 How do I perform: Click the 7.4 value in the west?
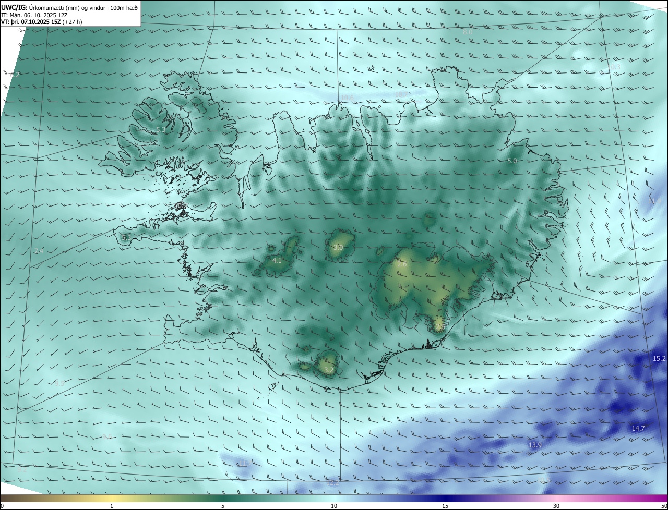(x=39, y=251)
